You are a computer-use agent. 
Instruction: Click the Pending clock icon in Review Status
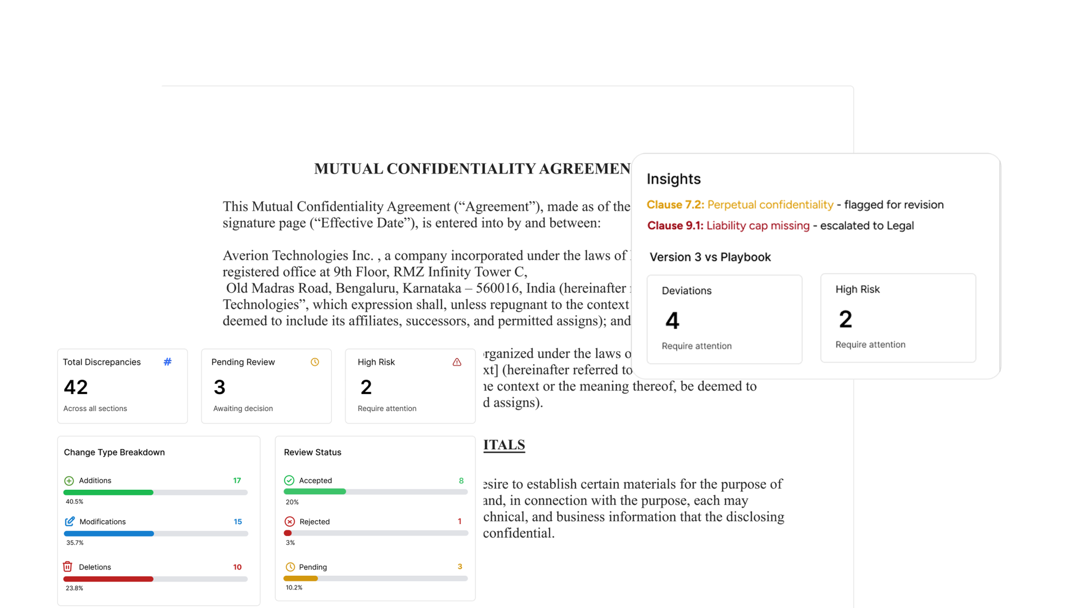coord(290,567)
